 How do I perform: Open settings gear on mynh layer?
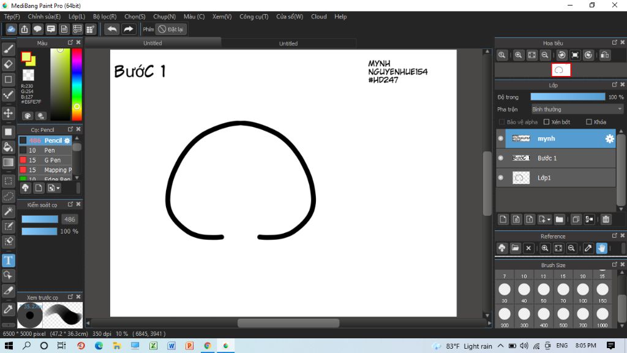609,139
